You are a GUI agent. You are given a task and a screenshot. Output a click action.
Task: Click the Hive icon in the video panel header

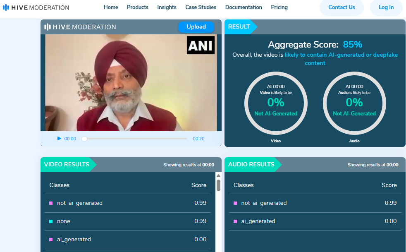click(48, 27)
